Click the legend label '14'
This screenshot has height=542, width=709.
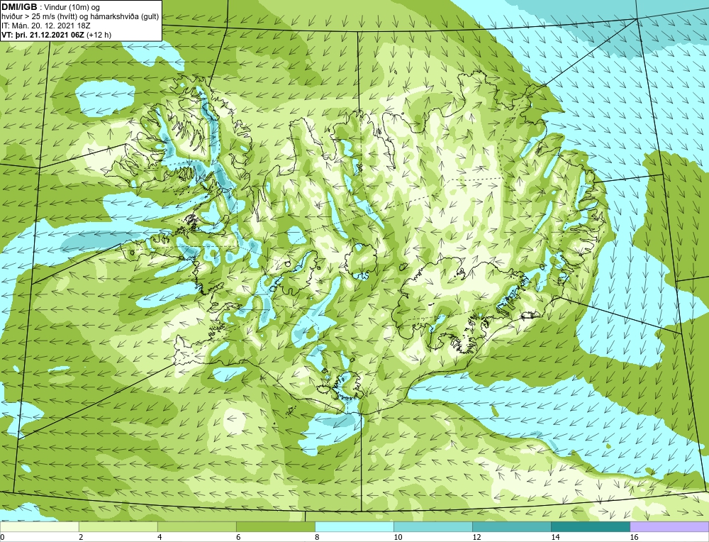click(555, 537)
